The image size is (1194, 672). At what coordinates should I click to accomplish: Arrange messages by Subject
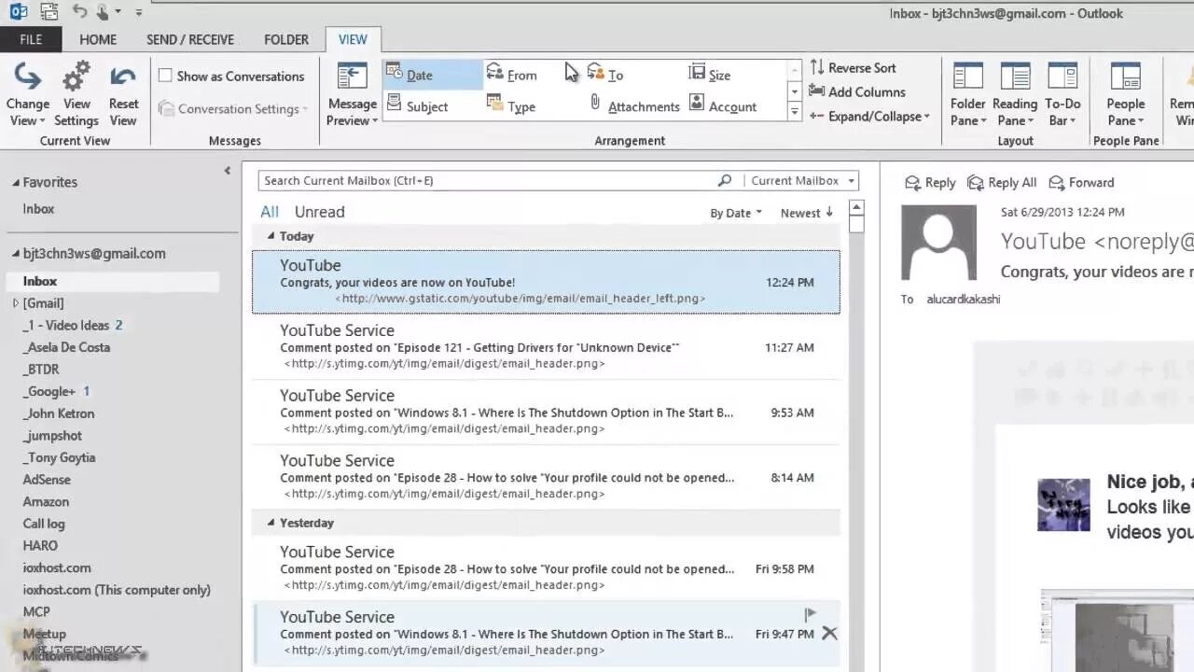[417, 105]
